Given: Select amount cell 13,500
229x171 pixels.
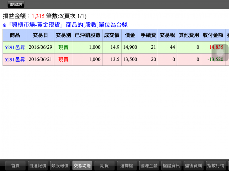Looking at the screenshot, I should pos(130,60).
